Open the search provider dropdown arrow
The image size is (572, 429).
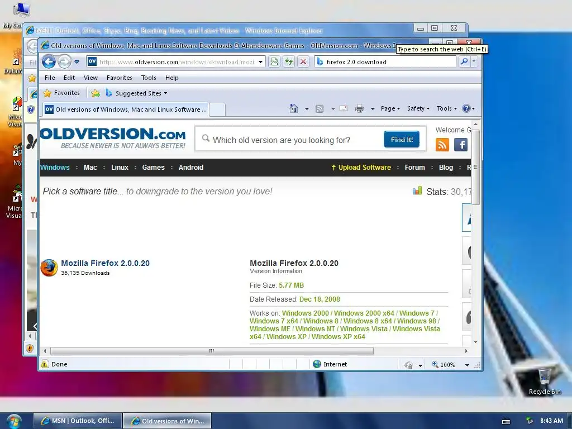[474, 61]
